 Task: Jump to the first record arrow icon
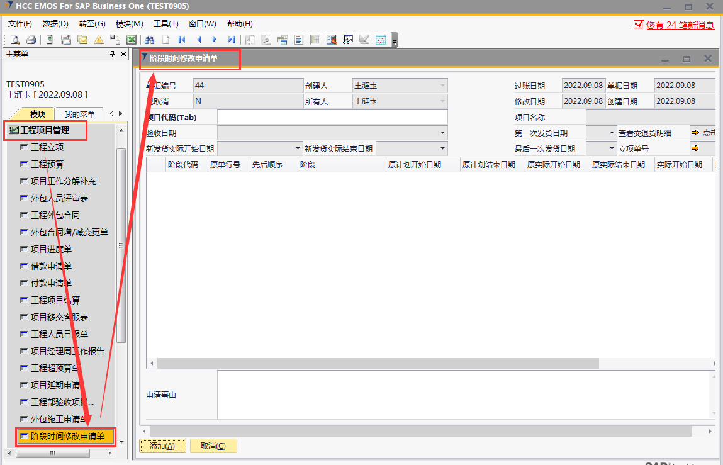(182, 40)
